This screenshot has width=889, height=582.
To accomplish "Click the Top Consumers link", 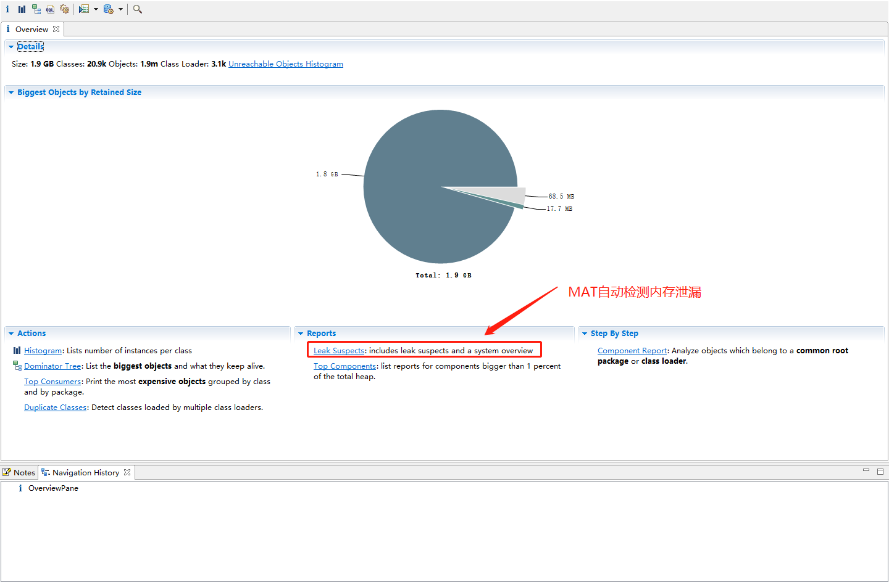I will point(52,382).
